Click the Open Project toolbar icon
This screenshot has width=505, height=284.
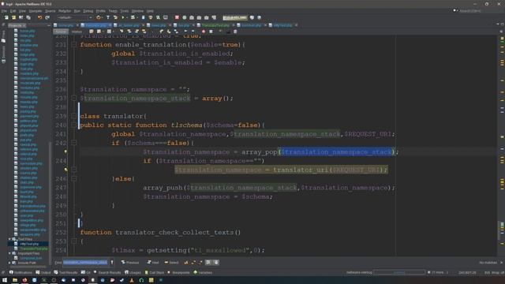(x=21, y=17)
